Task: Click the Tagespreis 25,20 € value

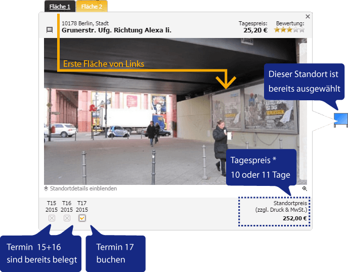Action: [255, 30]
